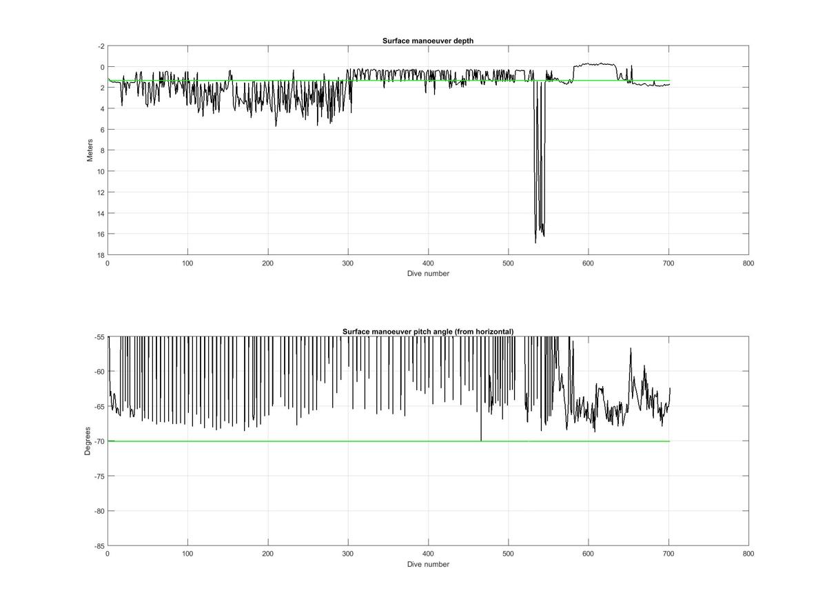Click 'Dive number' label under the pitch angle plot
This screenshot has width=827, height=613.
point(428,564)
